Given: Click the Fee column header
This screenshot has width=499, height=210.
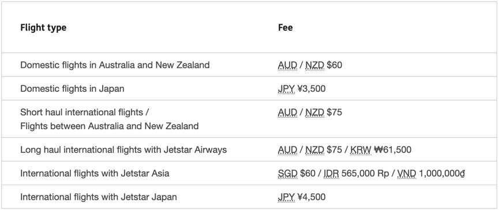Looking at the screenshot, I should pos(286,28).
